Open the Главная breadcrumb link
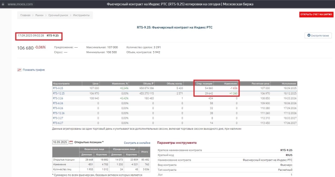This screenshot has height=177, width=335. (25, 15)
